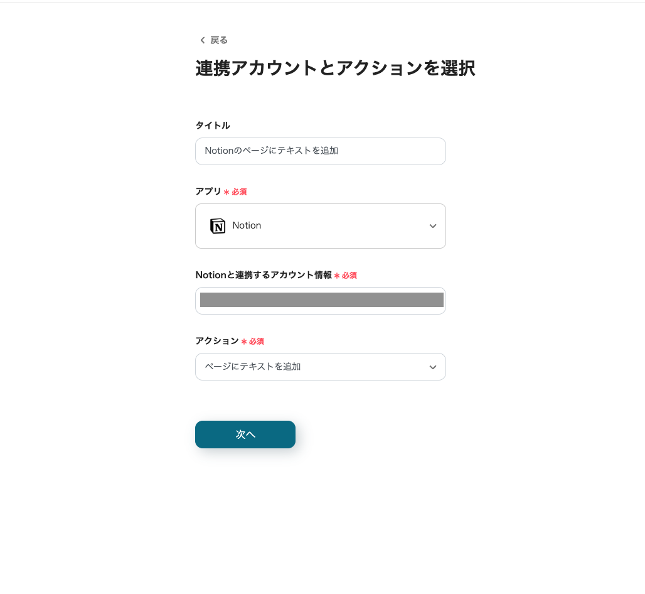Click the back chevron arrow icon
The height and width of the screenshot is (594, 645).
(x=202, y=40)
